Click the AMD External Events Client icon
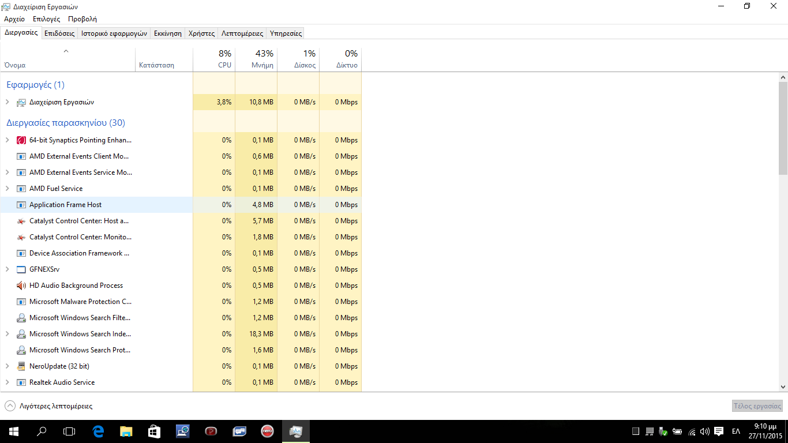Image resolution: width=788 pixels, height=443 pixels. [21, 156]
